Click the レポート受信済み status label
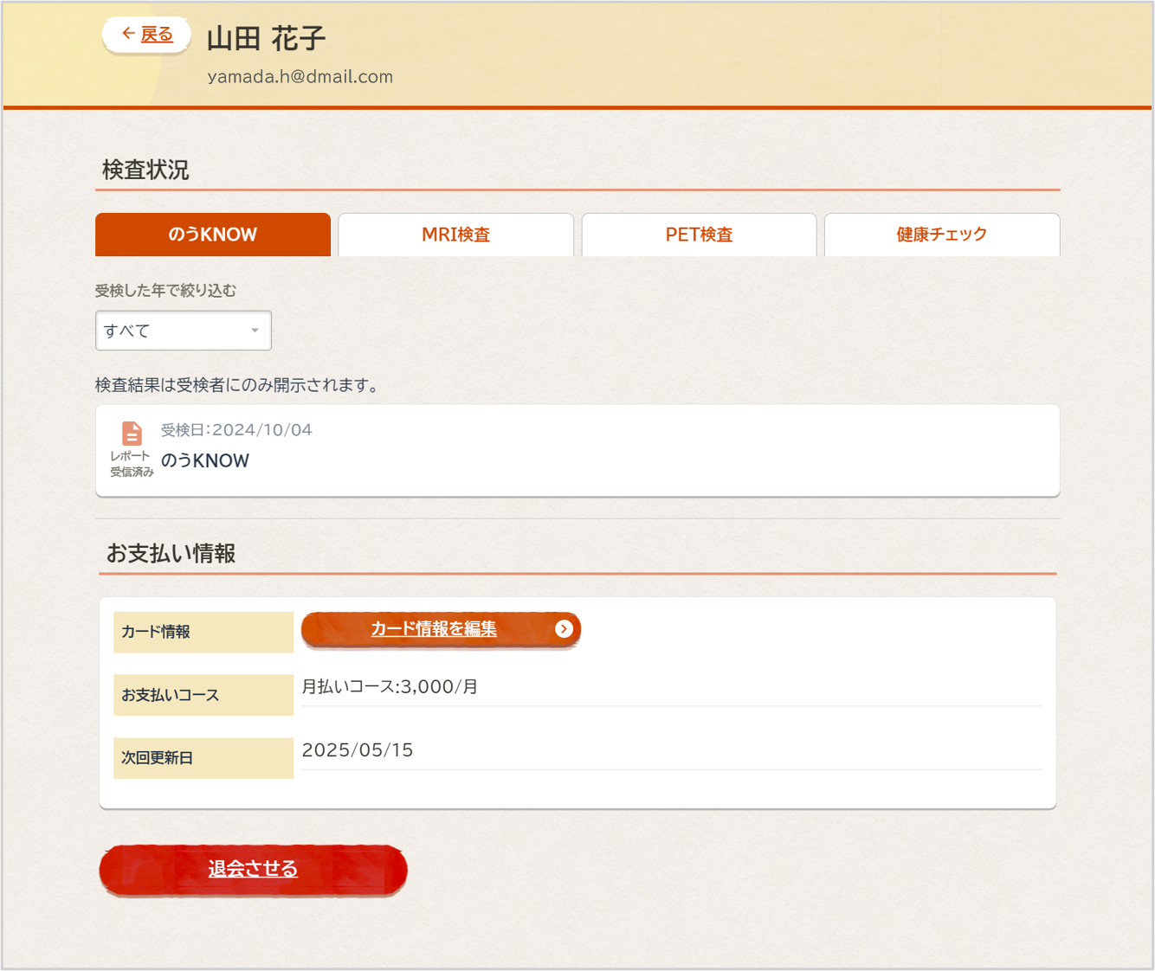 pyautogui.click(x=132, y=464)
